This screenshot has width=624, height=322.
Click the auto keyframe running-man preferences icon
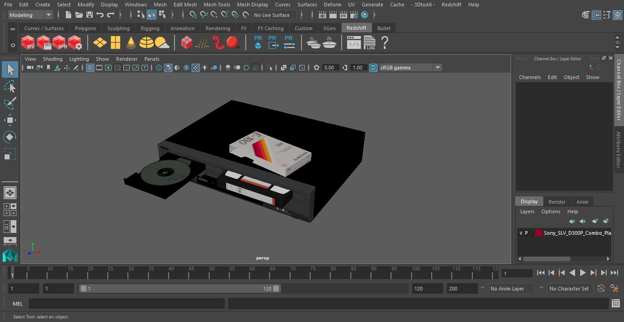tap(614, 289)
